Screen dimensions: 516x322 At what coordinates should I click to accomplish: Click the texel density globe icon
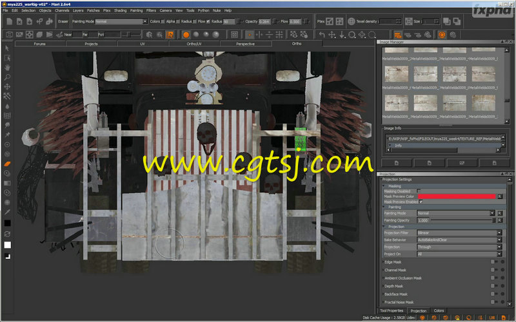[x=351, y=21]
